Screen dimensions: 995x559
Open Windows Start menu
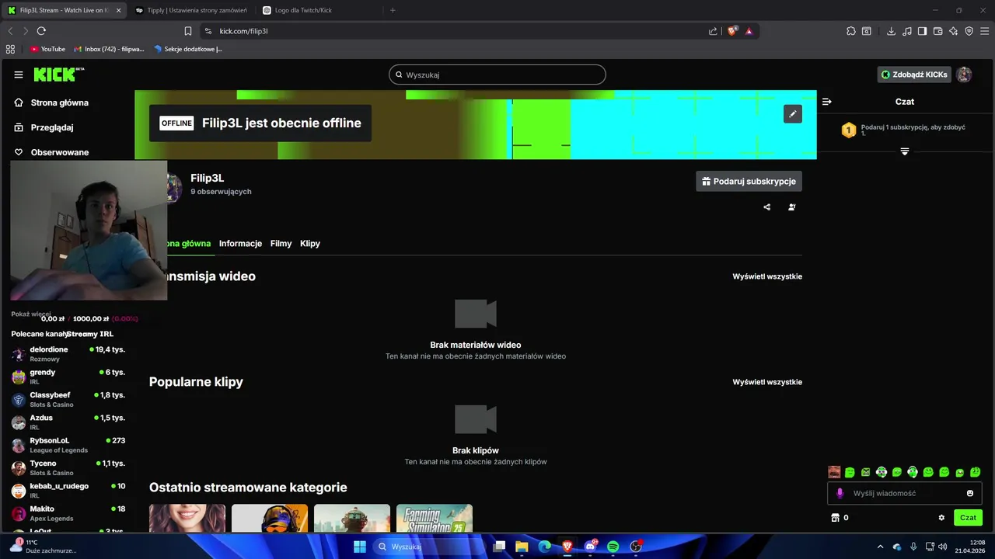click(360, 547)
